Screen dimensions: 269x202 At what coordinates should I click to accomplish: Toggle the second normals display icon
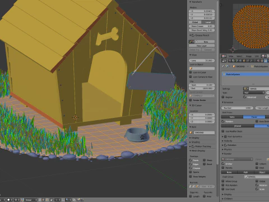coord(194,186)
